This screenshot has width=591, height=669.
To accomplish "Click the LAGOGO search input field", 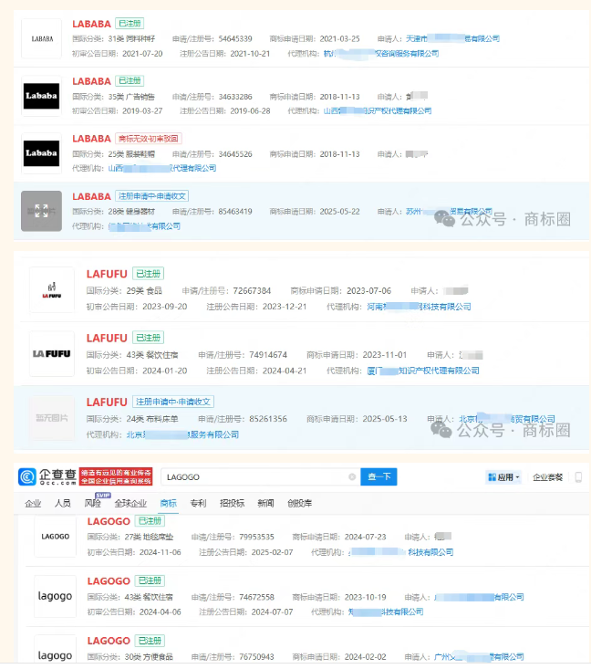I will point(255,477).
